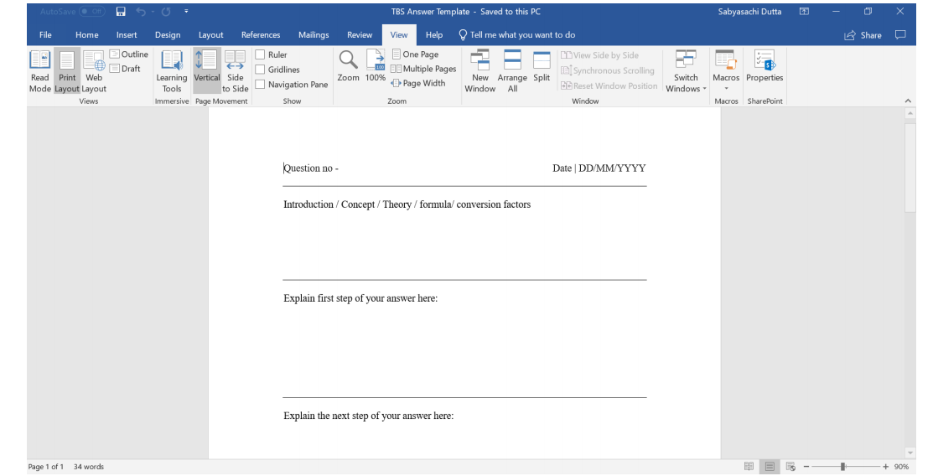Open the Design tab

point(168,34)
